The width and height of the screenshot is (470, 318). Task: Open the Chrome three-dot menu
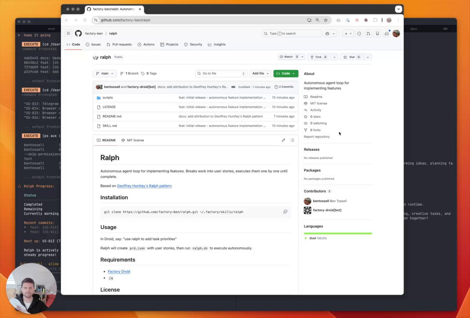(398, 20)
